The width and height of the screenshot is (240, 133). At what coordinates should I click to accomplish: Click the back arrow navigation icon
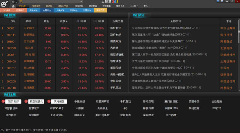click(13, 2)
